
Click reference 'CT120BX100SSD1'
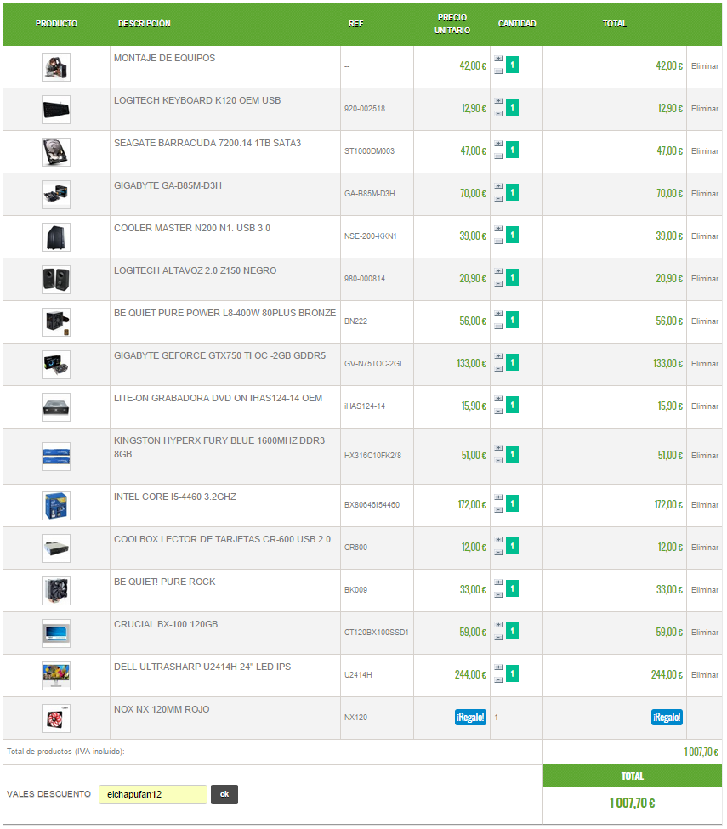click(x=377, y=633)
